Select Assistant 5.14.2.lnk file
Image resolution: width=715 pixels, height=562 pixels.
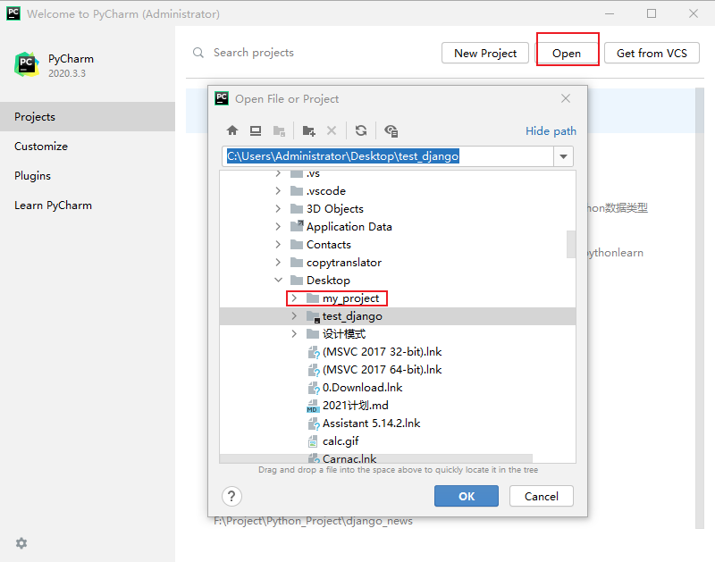click(371, 424)
